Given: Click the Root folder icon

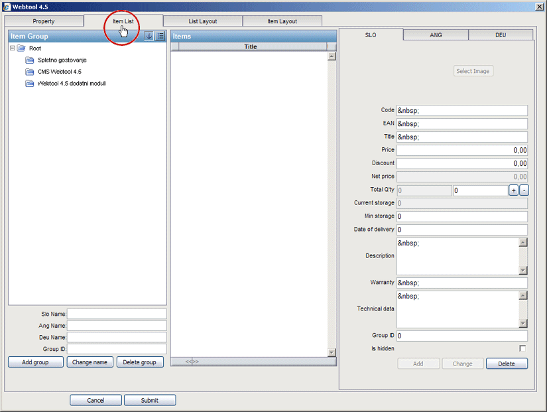Looking at the screenshot, I should [x=21, y=48].
